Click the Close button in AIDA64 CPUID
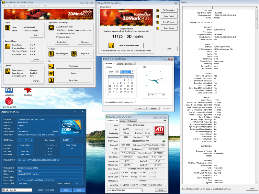Viewport: 259px width, 194px height. pyautogui.click(x=79, y=190)
